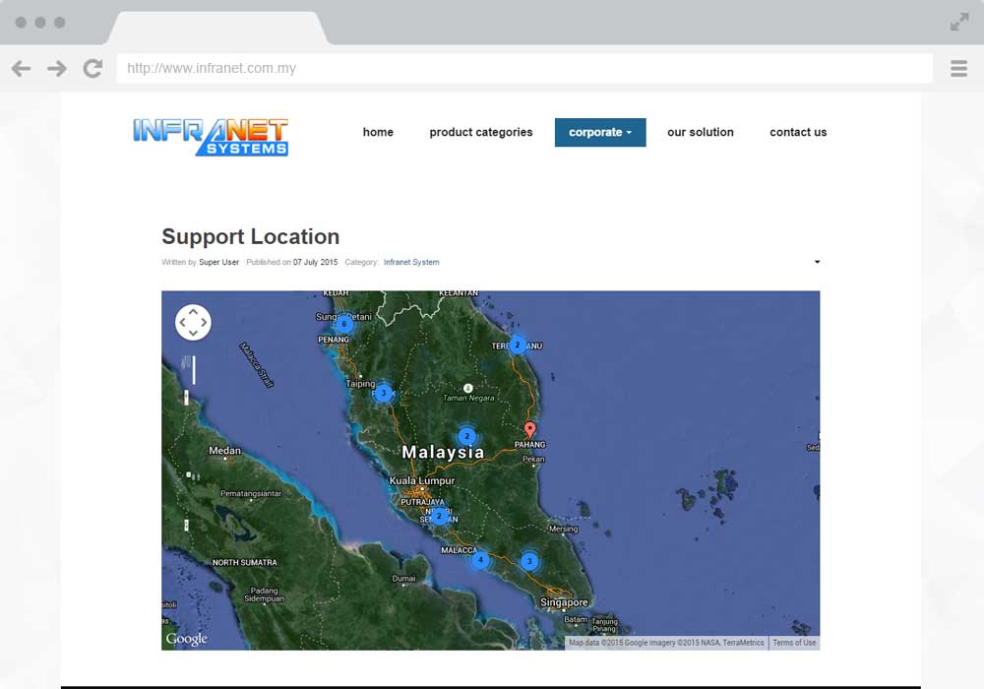Open the contact us menu item
The width and height of the screenshot is (984, 689).
(x=798, y=133)
